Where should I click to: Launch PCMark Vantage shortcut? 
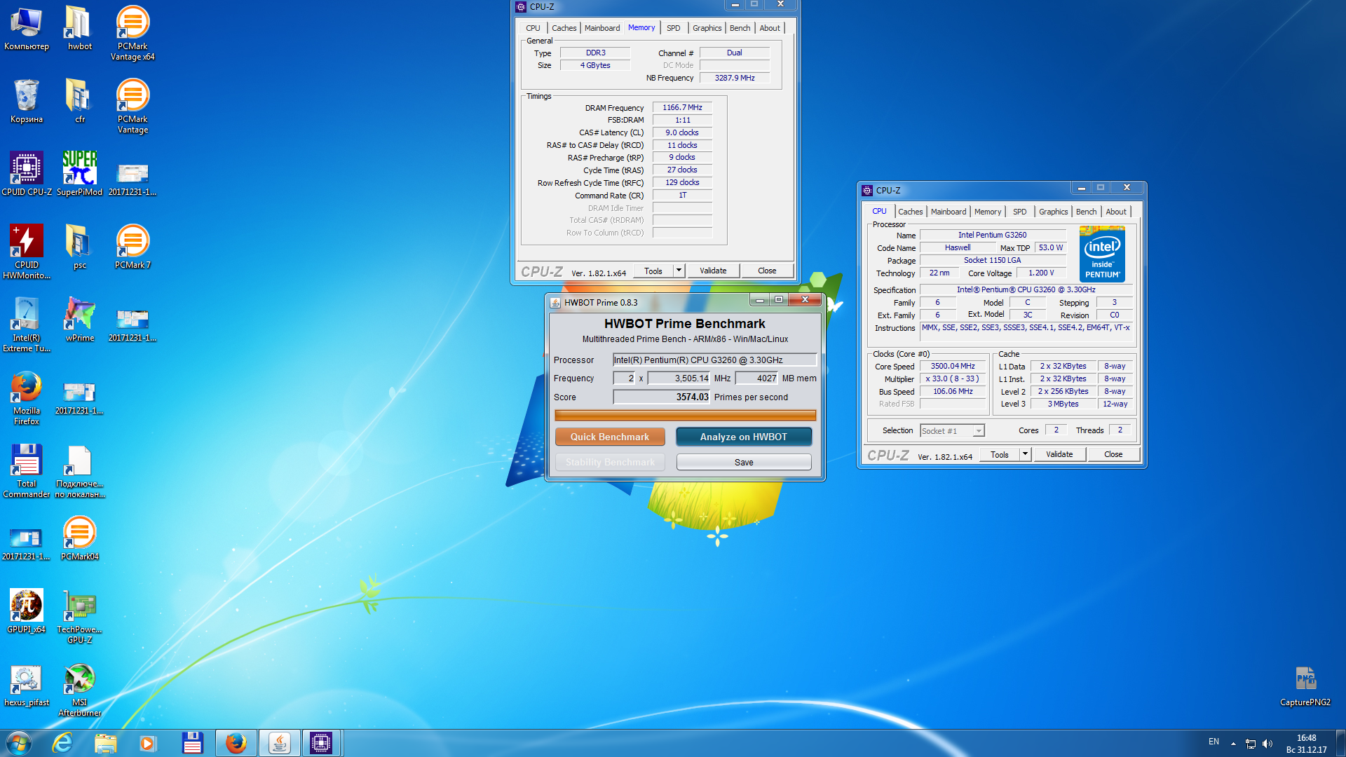click(x=132, y=107)
